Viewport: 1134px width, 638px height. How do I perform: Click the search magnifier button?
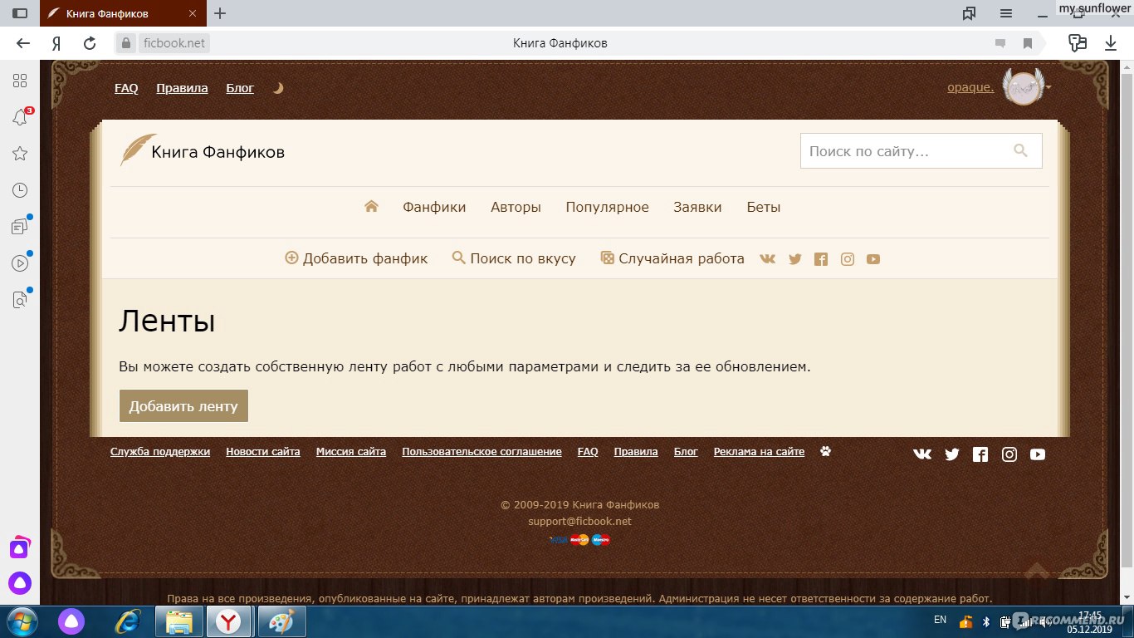click(x=1020, y=151)
